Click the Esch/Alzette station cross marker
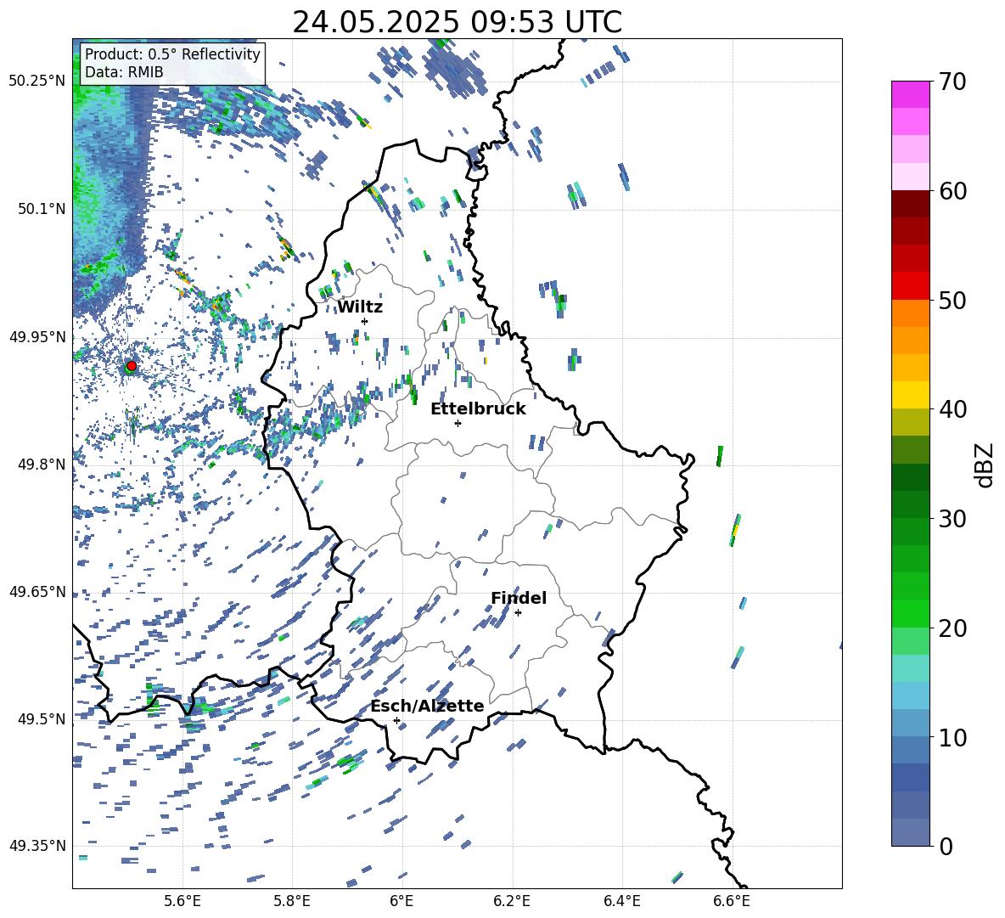 point(396,720)
